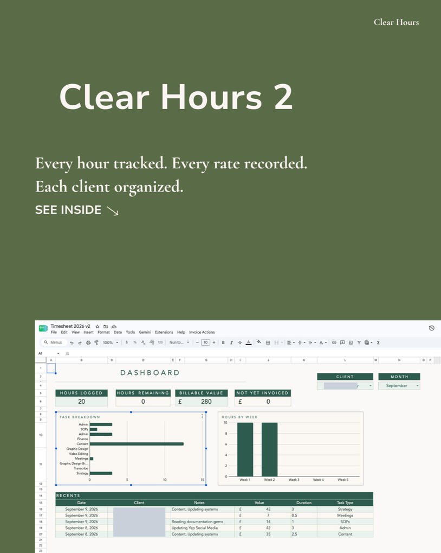Click the Google Sheets logo icon
The image size is (441, 553).
43,328
